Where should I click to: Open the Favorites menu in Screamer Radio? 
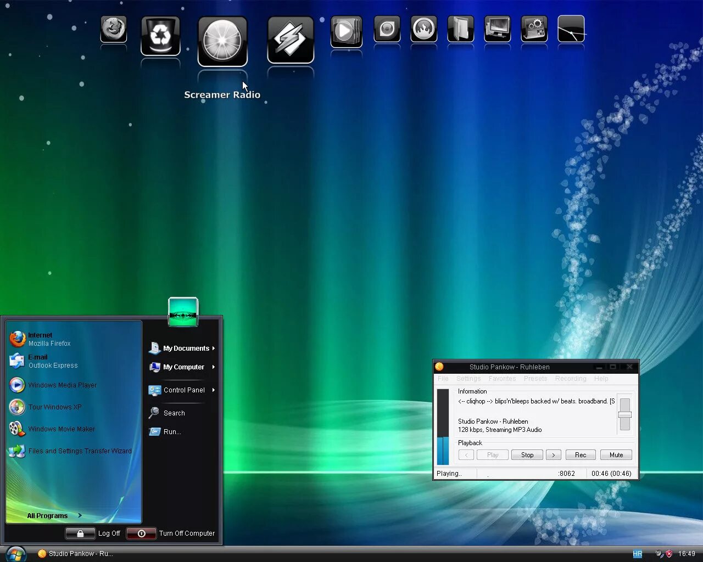point(502,379)
